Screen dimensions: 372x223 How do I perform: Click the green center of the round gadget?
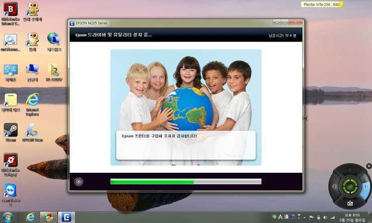click(x=349, y=186)
